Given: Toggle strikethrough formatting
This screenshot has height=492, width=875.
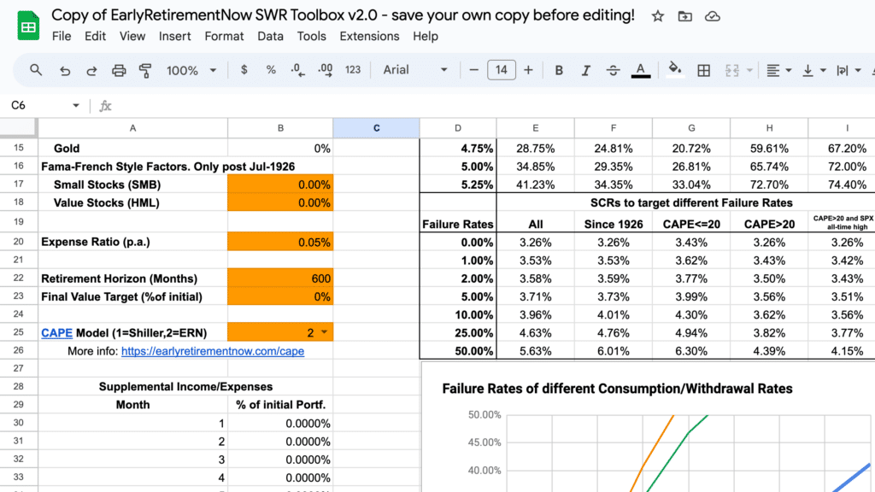Looking at the screenshot, I should (x=614, y=69).
